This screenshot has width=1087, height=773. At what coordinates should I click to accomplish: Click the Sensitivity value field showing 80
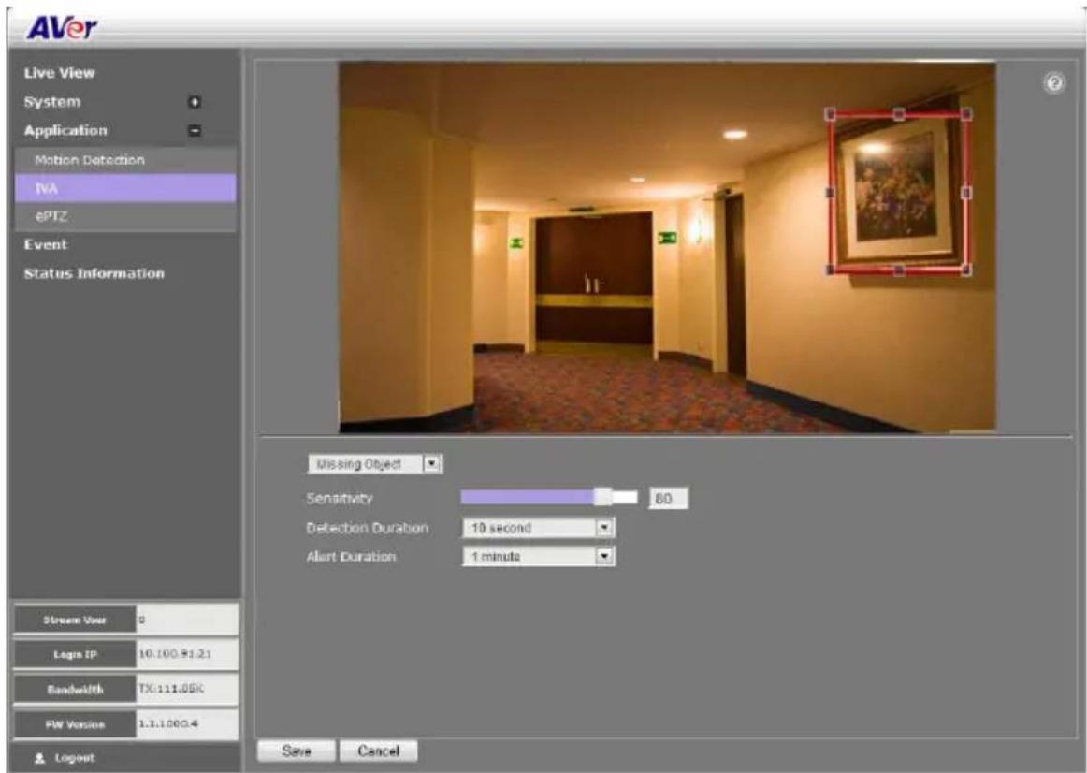(x=668, y=499)
